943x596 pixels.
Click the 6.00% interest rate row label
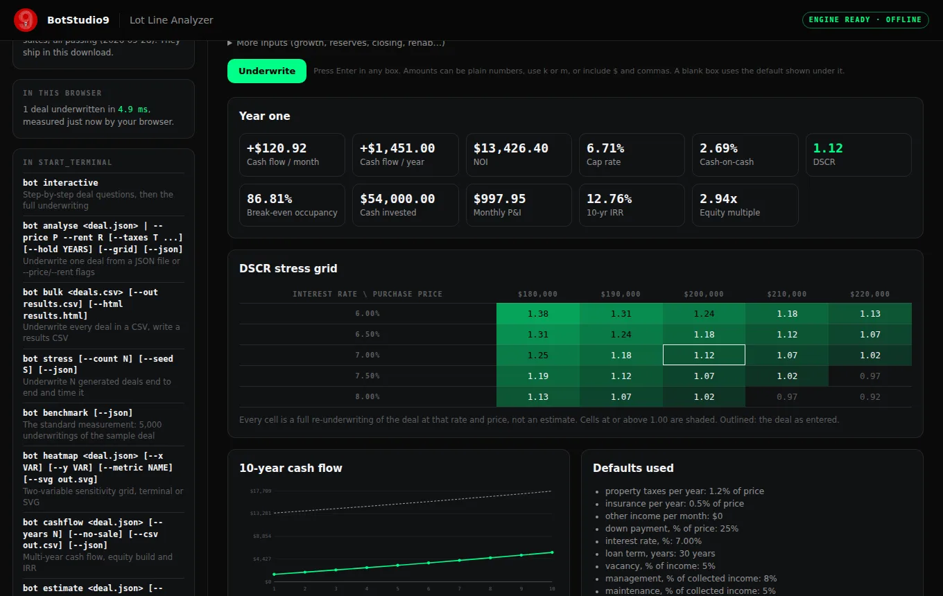point(367,314)
